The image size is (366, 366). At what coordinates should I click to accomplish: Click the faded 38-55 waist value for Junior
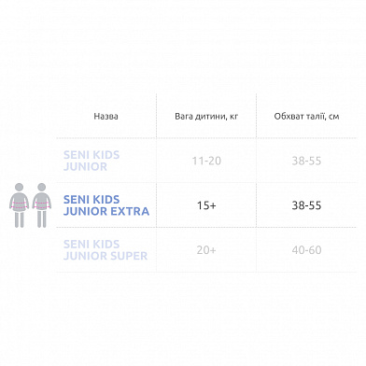pyautogui.click(x=306, y=161)
